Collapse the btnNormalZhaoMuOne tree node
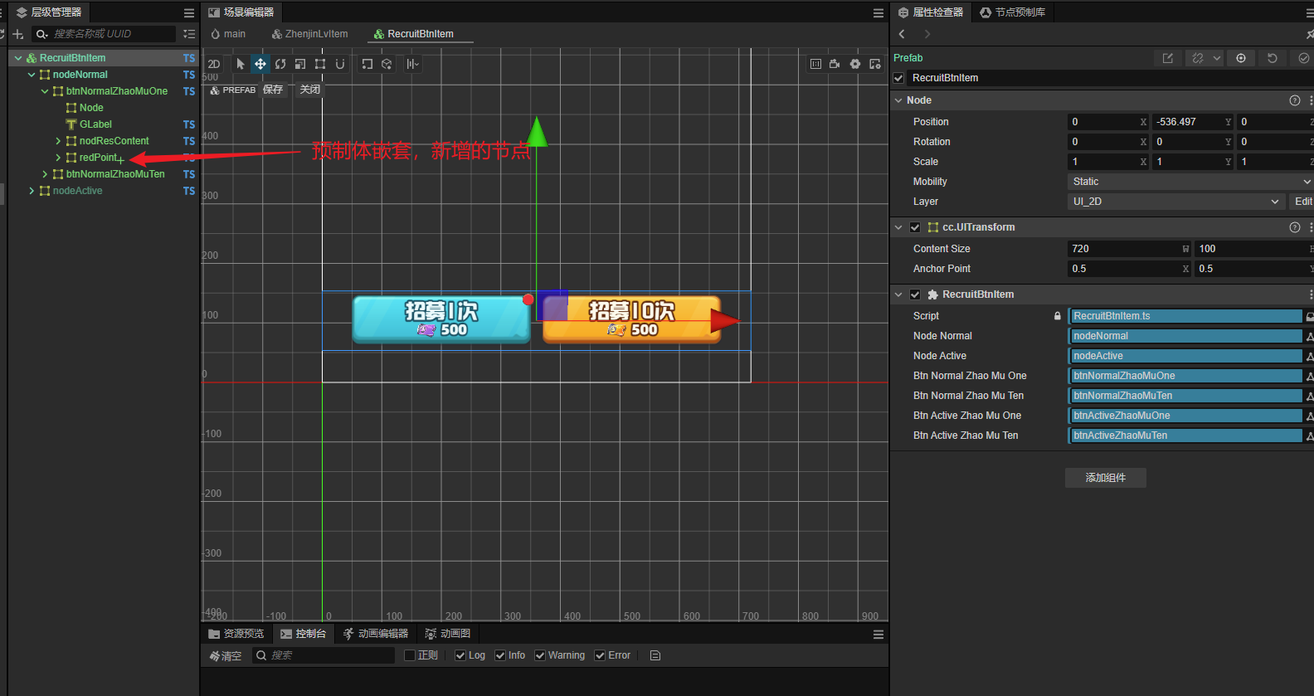The height and width of the screenshot is (696, 1314). pyautogui.click(x=45, y=91)
